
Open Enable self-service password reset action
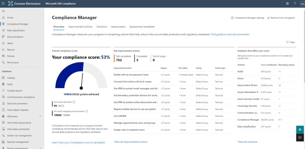(131, 75)
